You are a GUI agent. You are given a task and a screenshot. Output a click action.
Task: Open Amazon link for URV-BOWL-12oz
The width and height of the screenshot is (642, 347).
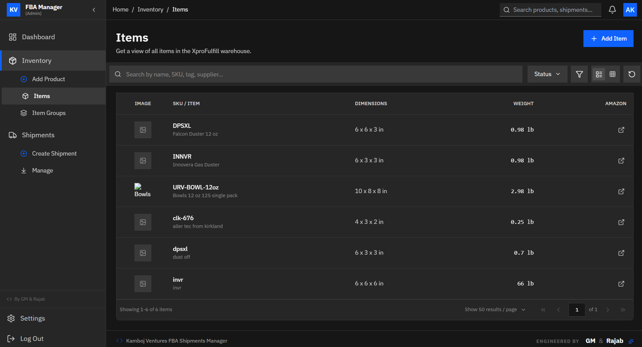pyautogui.click(x=621, y=191)
